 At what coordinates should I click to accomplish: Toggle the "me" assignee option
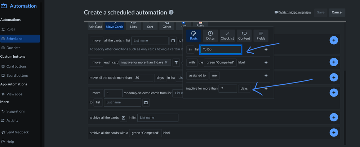[214, 76]
